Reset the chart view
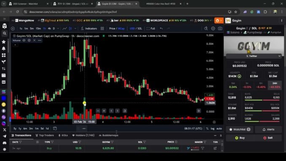The width and height of the screenshot is (286, 161). click(x=125, y=111)
